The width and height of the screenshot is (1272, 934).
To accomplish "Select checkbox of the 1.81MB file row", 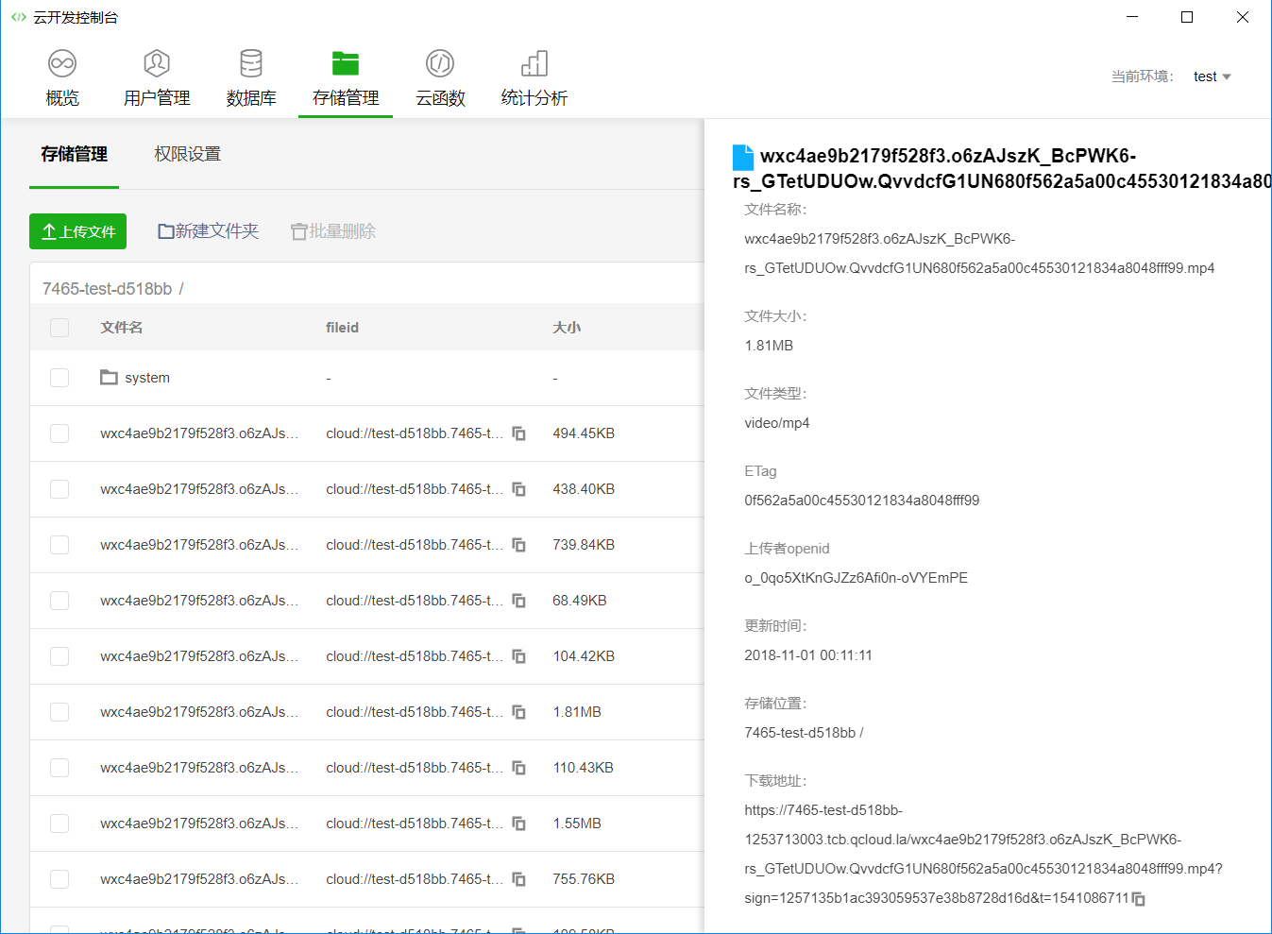I will [59, 712].
